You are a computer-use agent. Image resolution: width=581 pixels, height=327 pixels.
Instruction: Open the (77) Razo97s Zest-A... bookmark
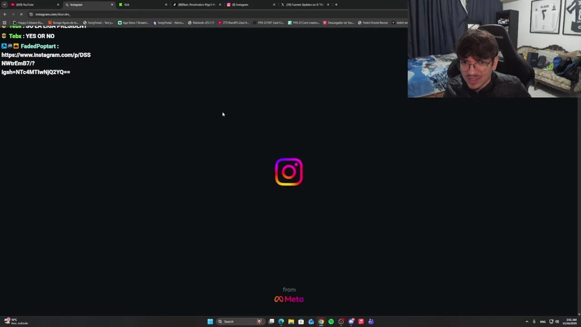[x=234, y=23]
